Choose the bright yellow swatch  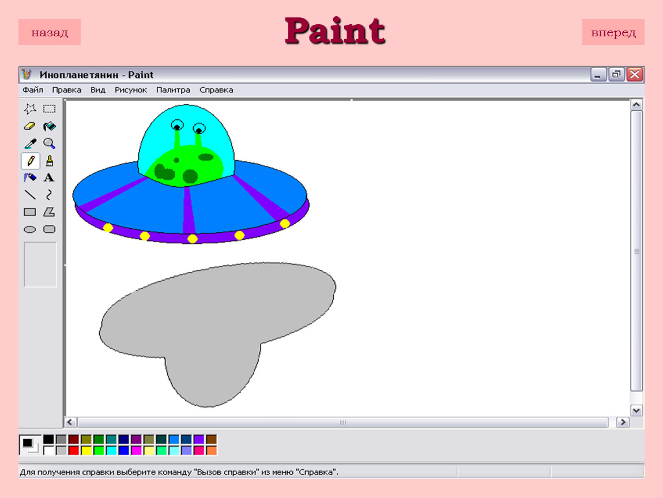click(86, 450)
